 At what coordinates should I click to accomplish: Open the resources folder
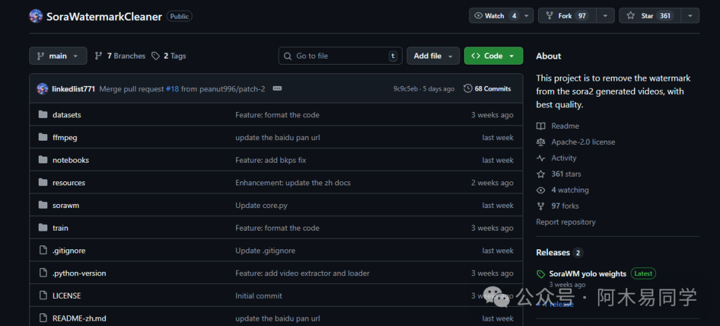pyautogui.click(x=69, y=182)
